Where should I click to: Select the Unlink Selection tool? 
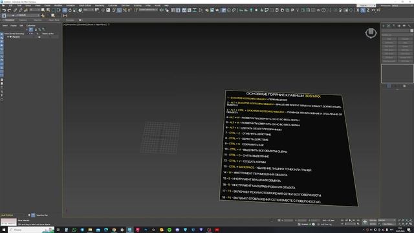pyautogui.click(x=20, y=10)
